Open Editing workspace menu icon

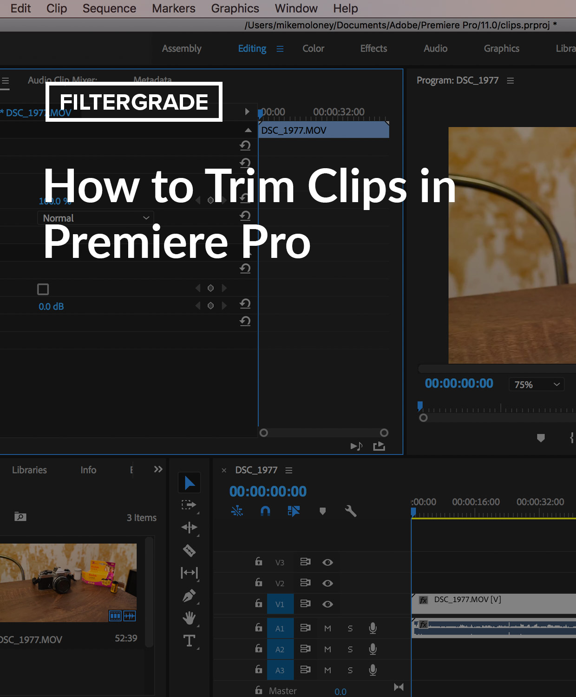pos(280,49)
